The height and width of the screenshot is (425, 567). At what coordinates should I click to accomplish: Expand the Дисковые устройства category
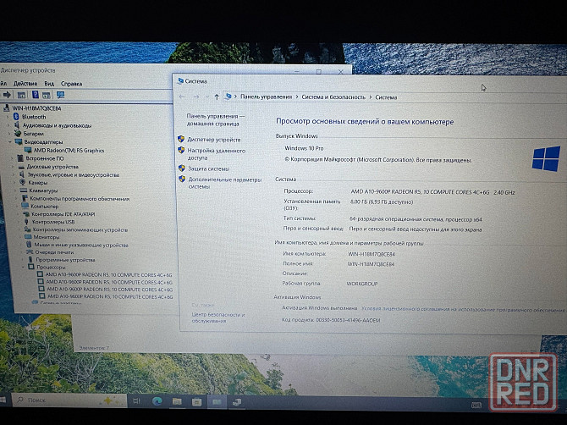tap(13, 167)
